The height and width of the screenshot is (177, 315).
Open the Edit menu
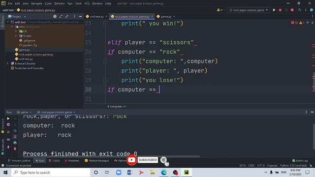coord(18,3)
